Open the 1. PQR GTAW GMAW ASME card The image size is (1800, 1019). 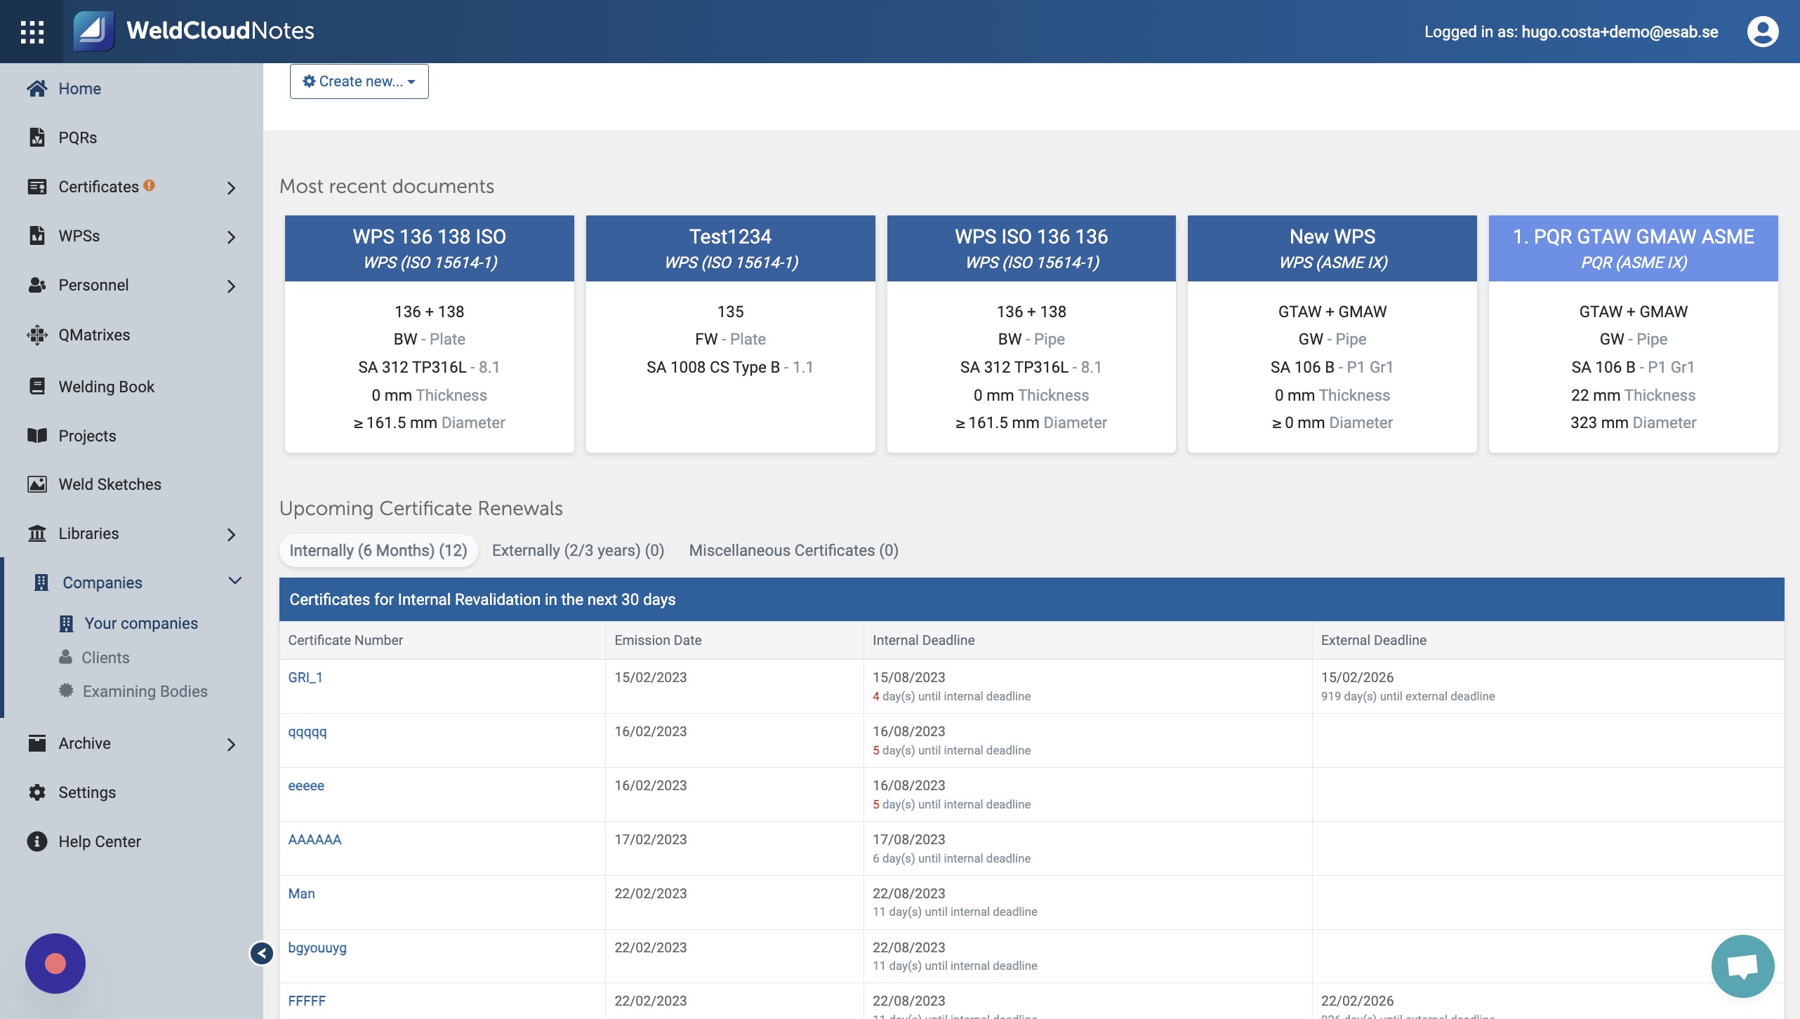(1633, 334)
